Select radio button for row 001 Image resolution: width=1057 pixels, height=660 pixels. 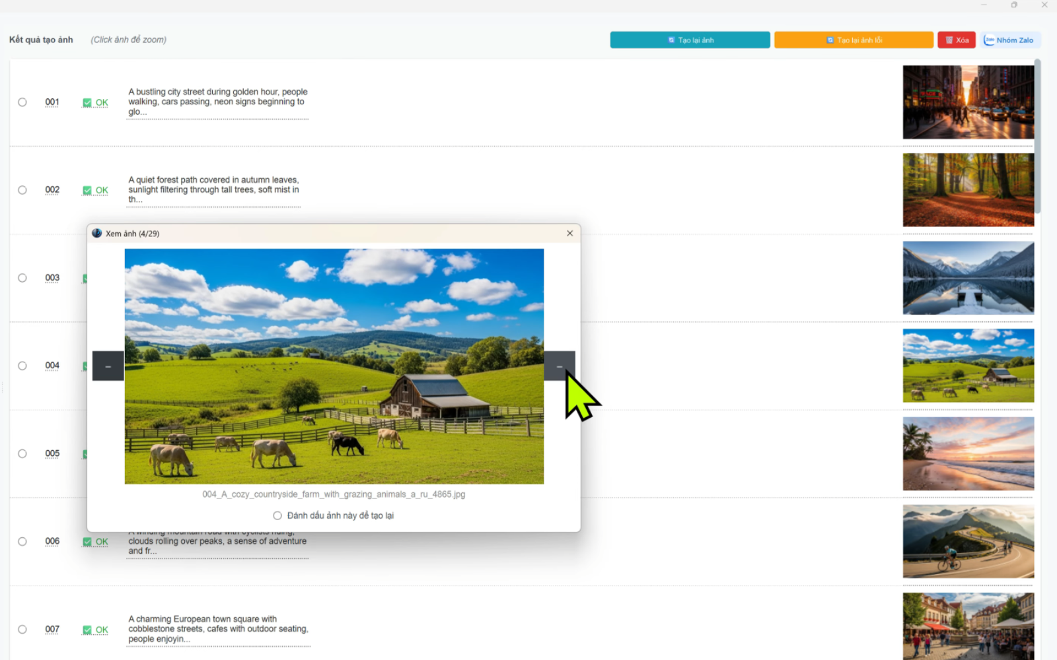pos(22,102)
